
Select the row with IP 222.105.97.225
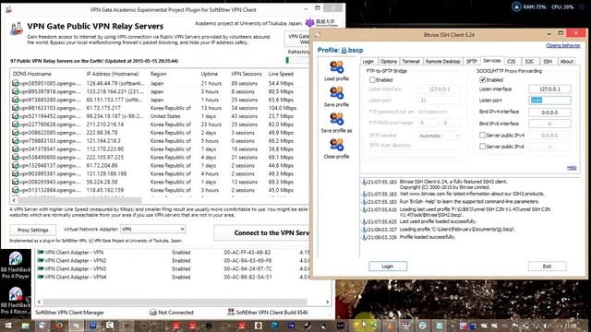coord(160,158)
